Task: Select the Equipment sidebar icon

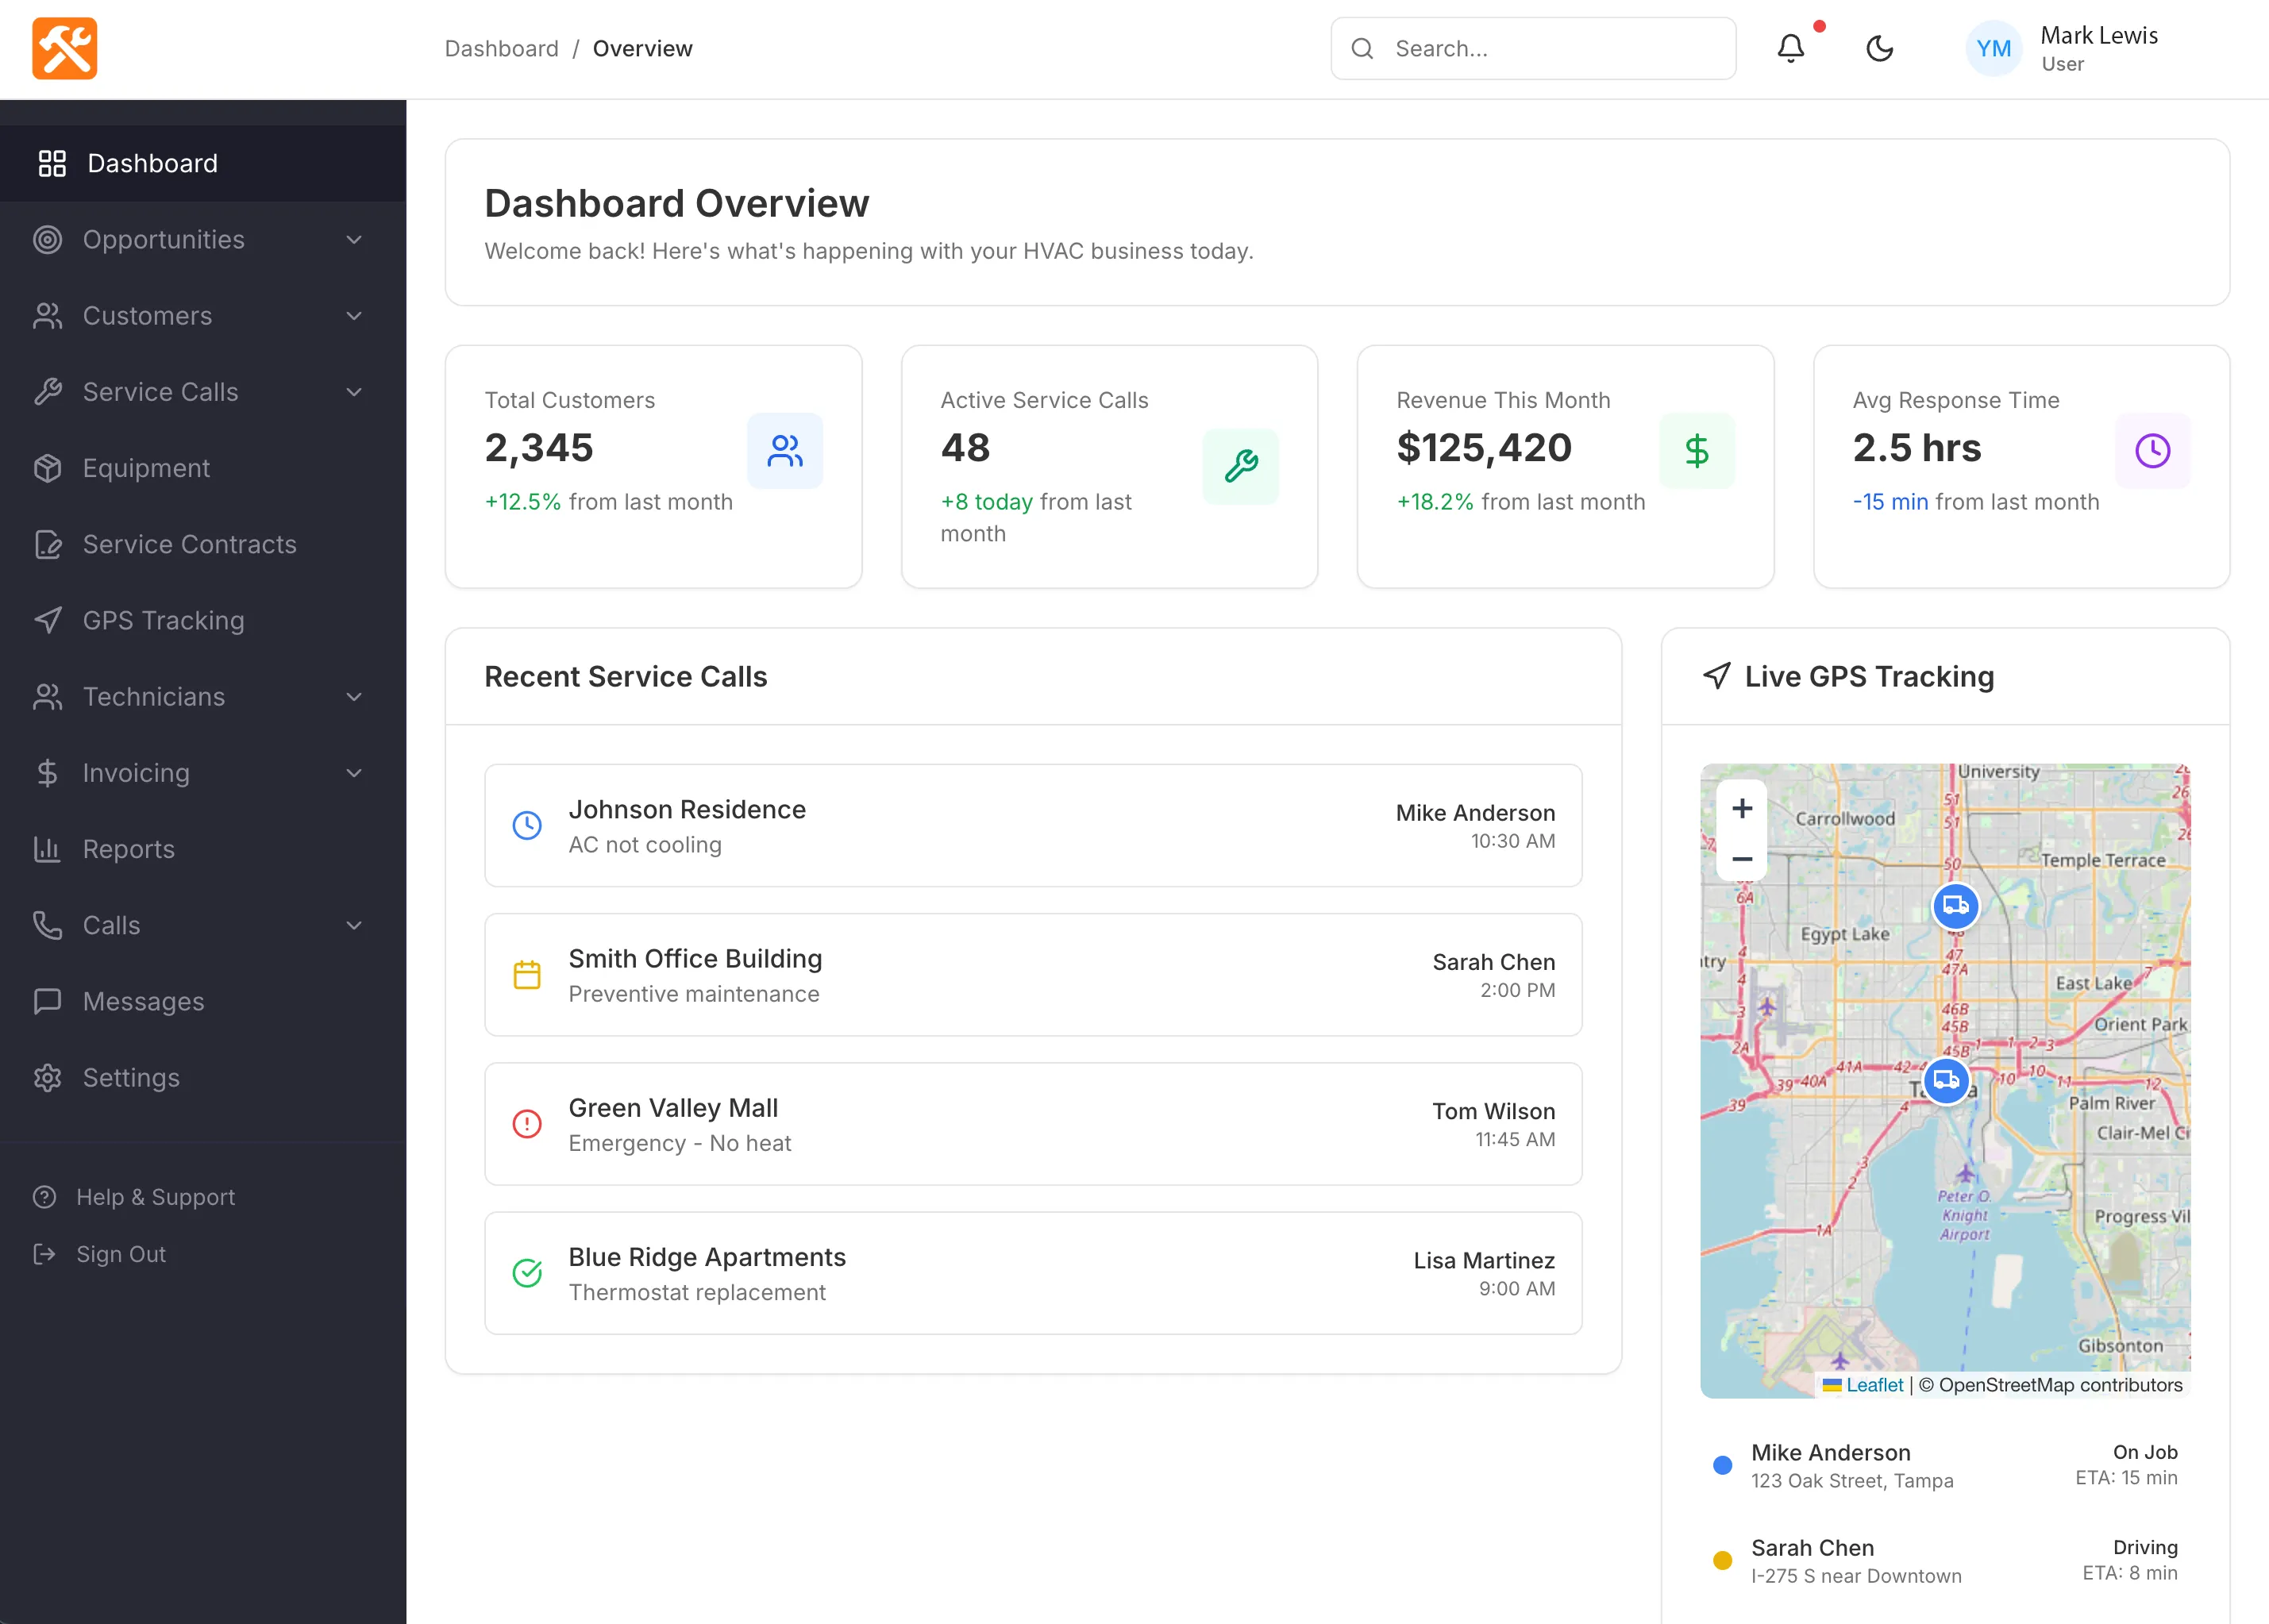Action: 48,468
